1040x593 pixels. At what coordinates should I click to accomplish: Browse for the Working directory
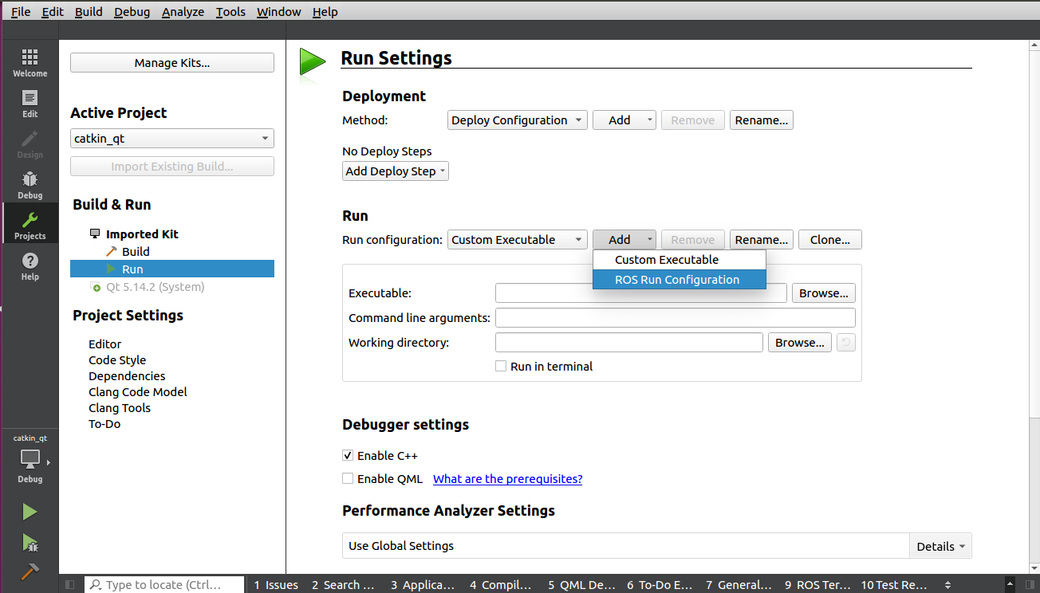click(x=800, y=343)
